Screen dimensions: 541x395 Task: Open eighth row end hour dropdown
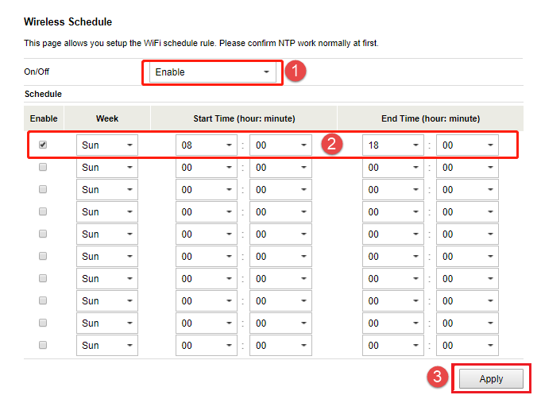pyautogui.click(x=393, y=300)
